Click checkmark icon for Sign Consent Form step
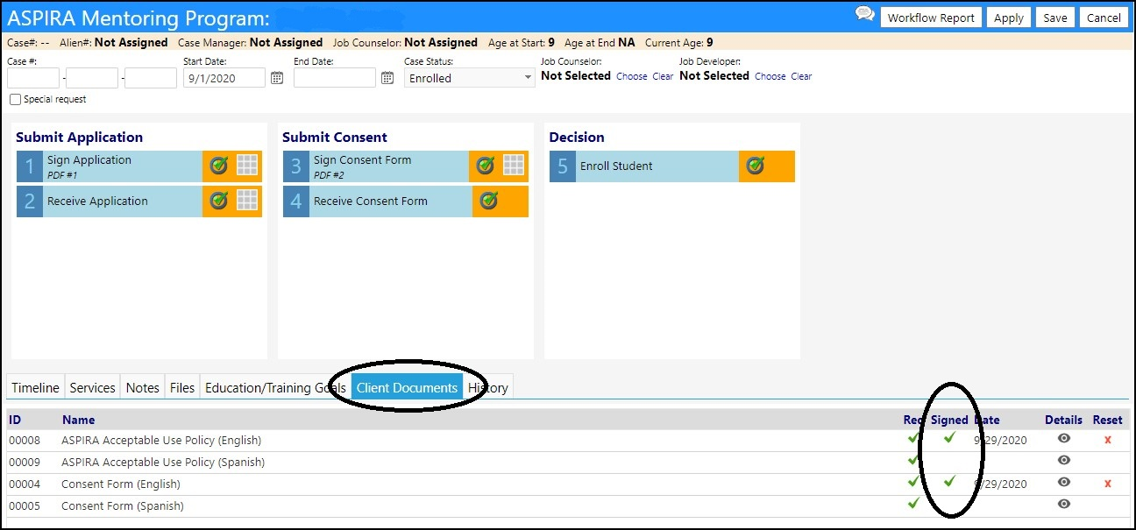Screen dimensions: 1136x530 click(x=486, y=165)
